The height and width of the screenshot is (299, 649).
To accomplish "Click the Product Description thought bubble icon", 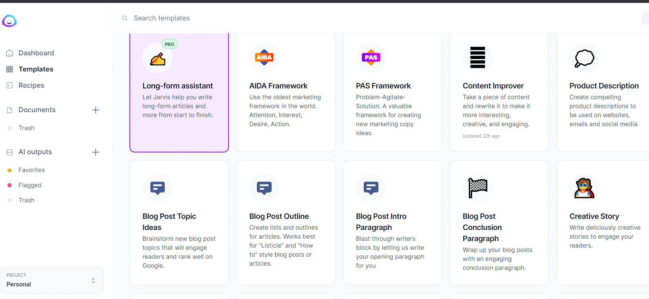I will coord(584,58).
